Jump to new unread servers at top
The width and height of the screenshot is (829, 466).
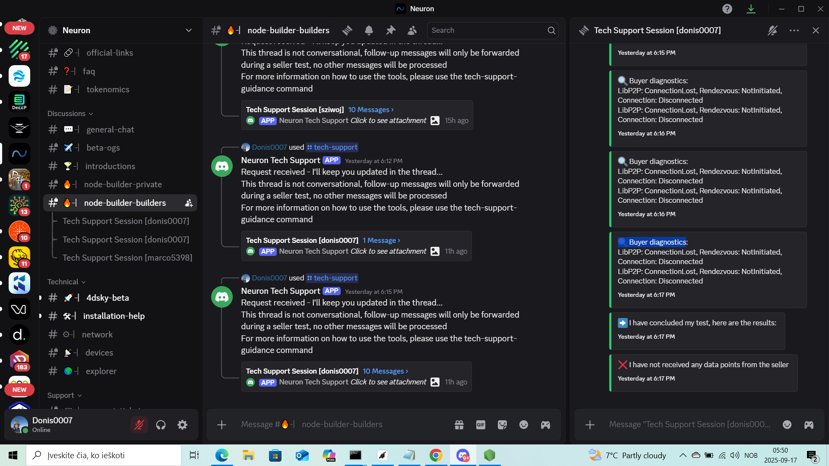(19, 28)
